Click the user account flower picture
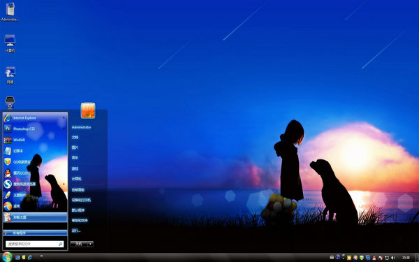Image resolution: width=419 pixels, height=262 pixels. pos(88,110)
